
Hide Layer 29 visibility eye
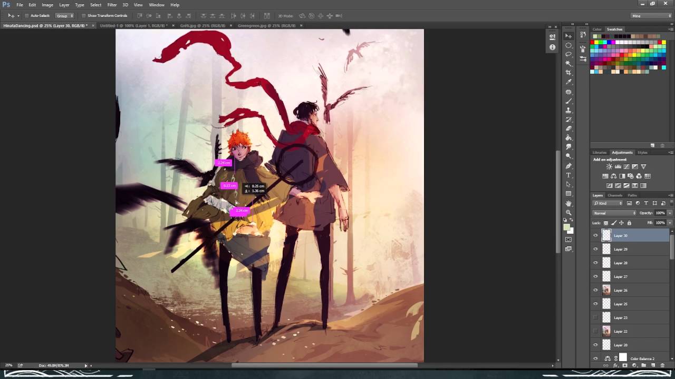tap(596, 250)
